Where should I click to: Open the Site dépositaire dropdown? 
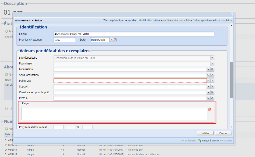click(x=212, y=58)
